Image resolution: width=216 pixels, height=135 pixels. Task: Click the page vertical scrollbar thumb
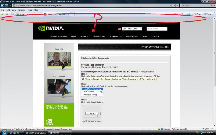point(214,53)
